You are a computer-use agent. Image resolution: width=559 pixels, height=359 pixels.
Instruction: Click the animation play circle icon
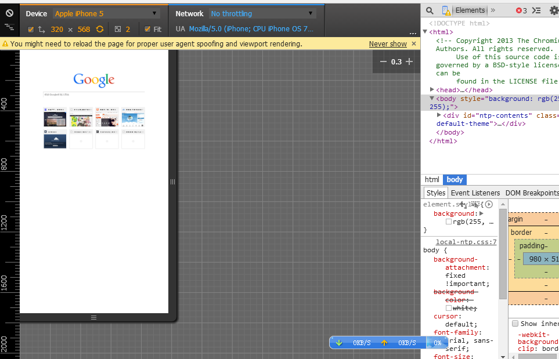point(489,204)
